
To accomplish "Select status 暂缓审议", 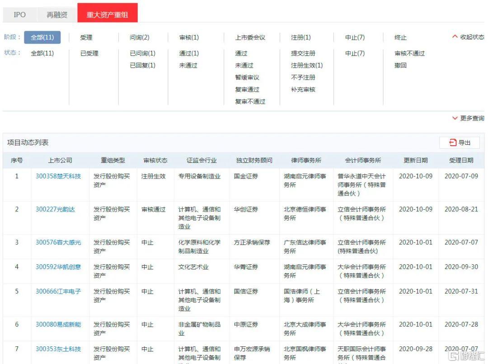I will point(247,77).
